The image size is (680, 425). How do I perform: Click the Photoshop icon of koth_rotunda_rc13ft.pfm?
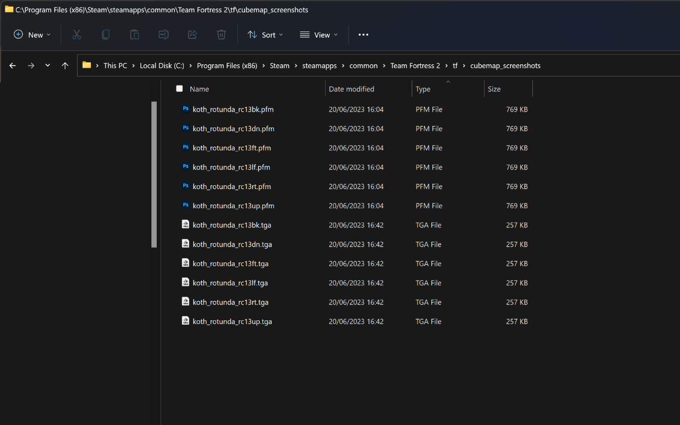[185, 147]
